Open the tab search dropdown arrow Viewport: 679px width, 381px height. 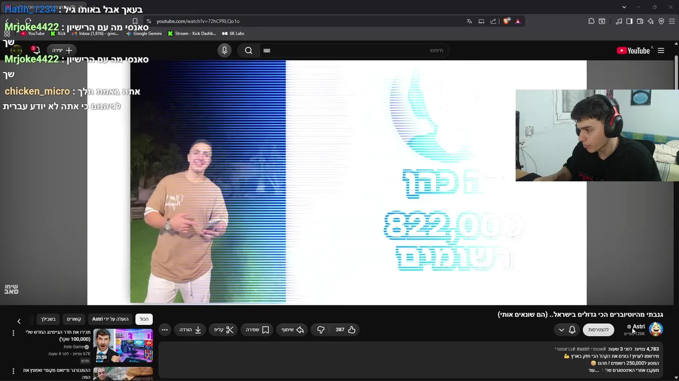click(624, 7)
